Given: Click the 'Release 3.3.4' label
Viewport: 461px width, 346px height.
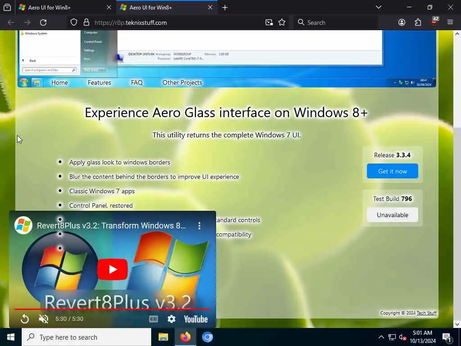Looking at the screenshot, I should [x=392, y=155].
